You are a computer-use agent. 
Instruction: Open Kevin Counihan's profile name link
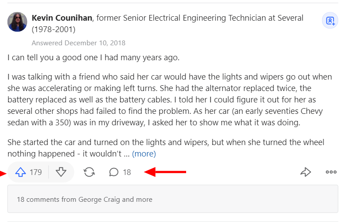tap(62, 18)
